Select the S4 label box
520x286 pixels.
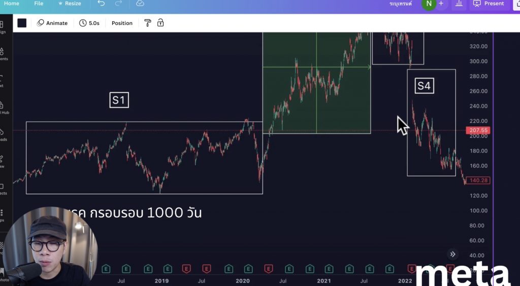tap(424, 86)
